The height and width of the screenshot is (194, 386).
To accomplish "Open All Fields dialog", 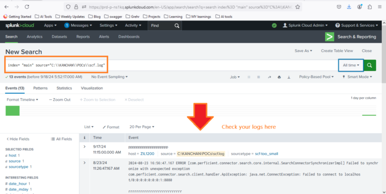I will tap(61, 139).
